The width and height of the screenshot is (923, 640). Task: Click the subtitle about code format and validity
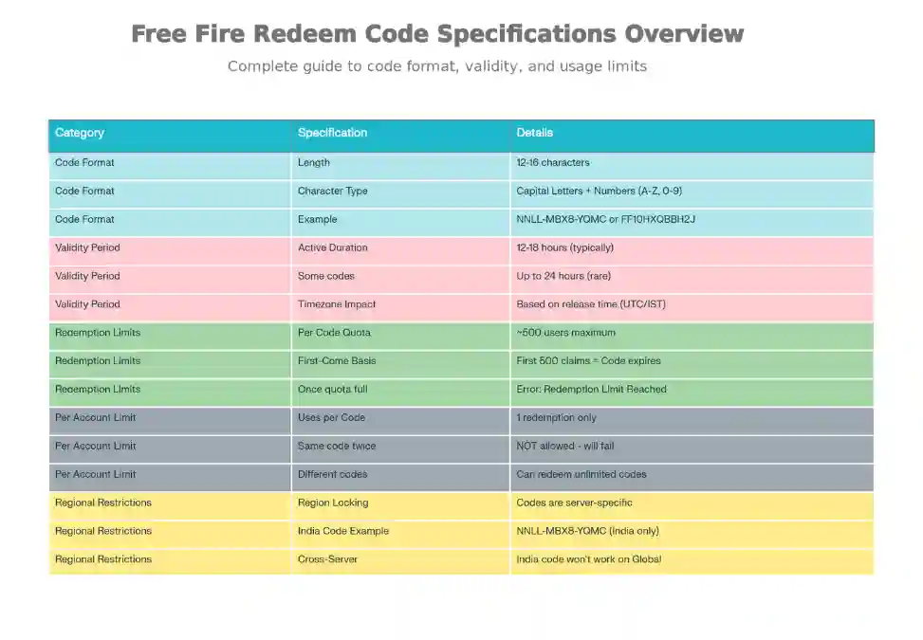coord(437,66)
